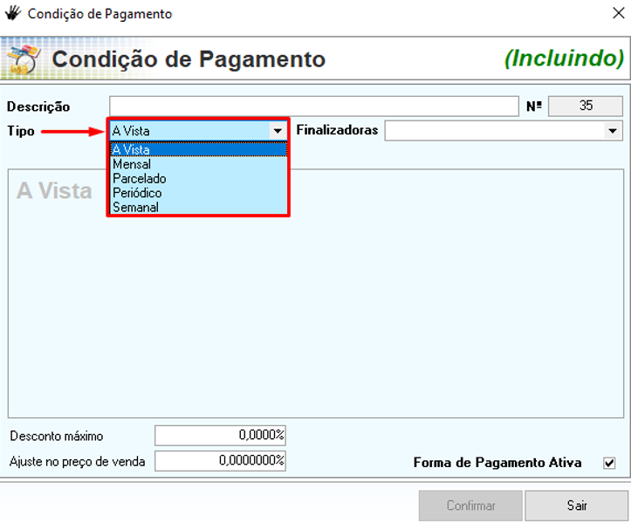Uncheck the Forma de Pagamento Ativa checkbox
The image size is (631, 523).
pyautogui.click(x=609, y=463)
